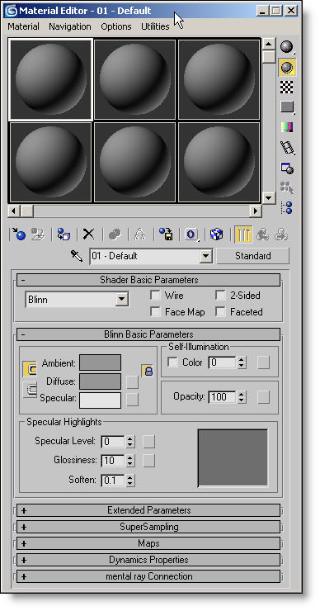Click the Sample UV Tiling icon
The width and height of the screenshot is (320, 611).
(x=287, y=107)
